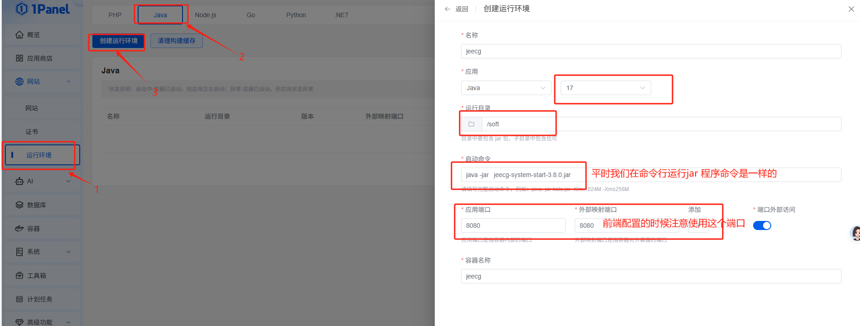Expand the 系统 sidebar section
This screenshot has height=326, width=860.
[68, 252]
